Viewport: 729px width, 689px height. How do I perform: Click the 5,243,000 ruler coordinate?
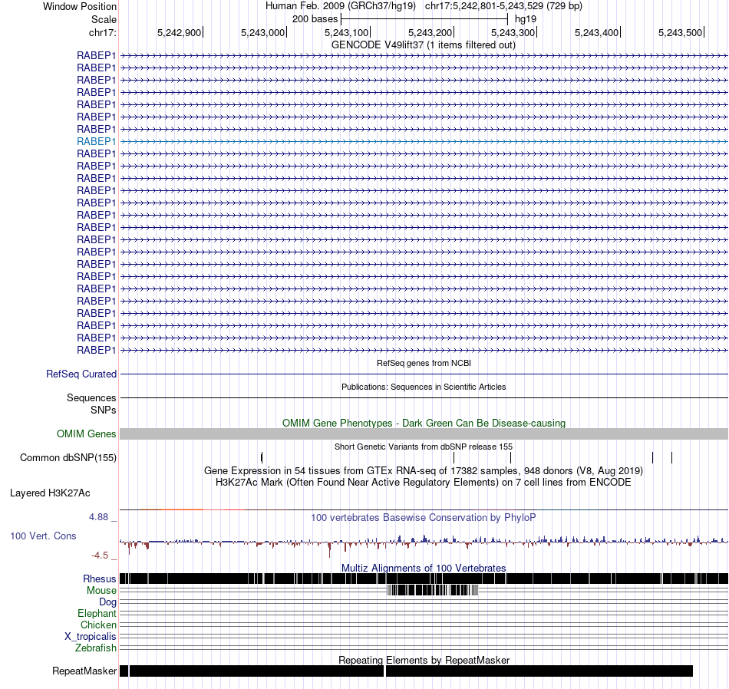click(262, 32)
